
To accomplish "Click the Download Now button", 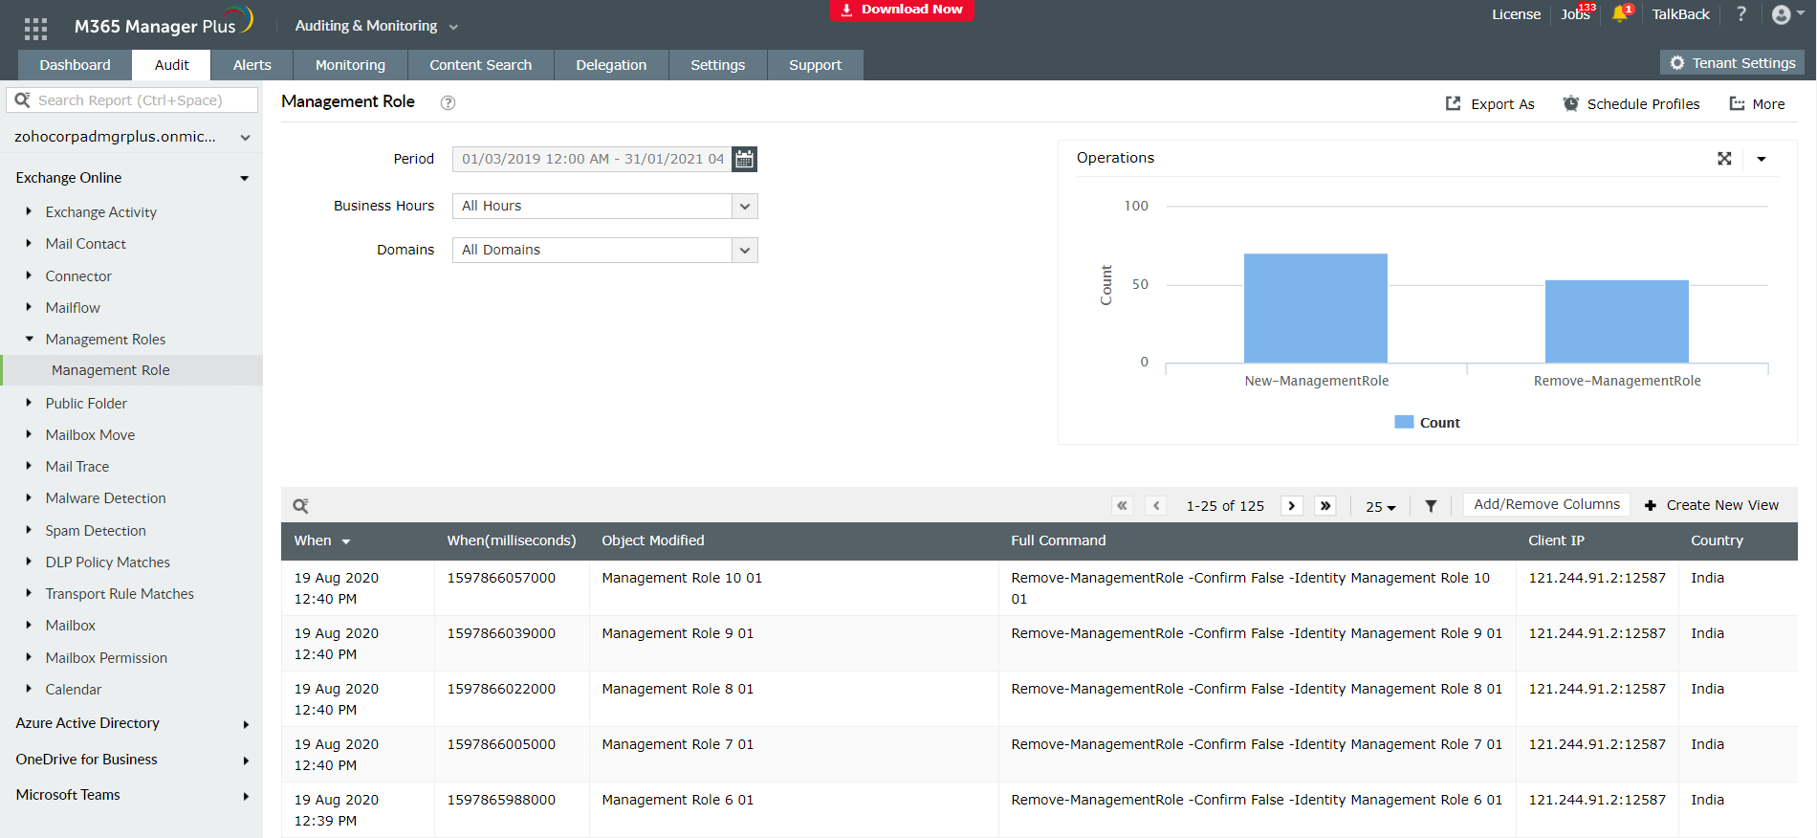I will [902, 10].
